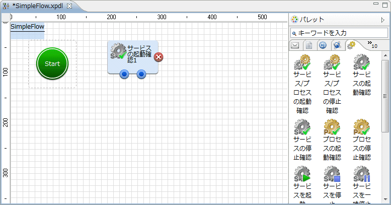The width and height of the screenshot is (391, 205).
Task: Open the document page palette tab
Action: point(309,45)
